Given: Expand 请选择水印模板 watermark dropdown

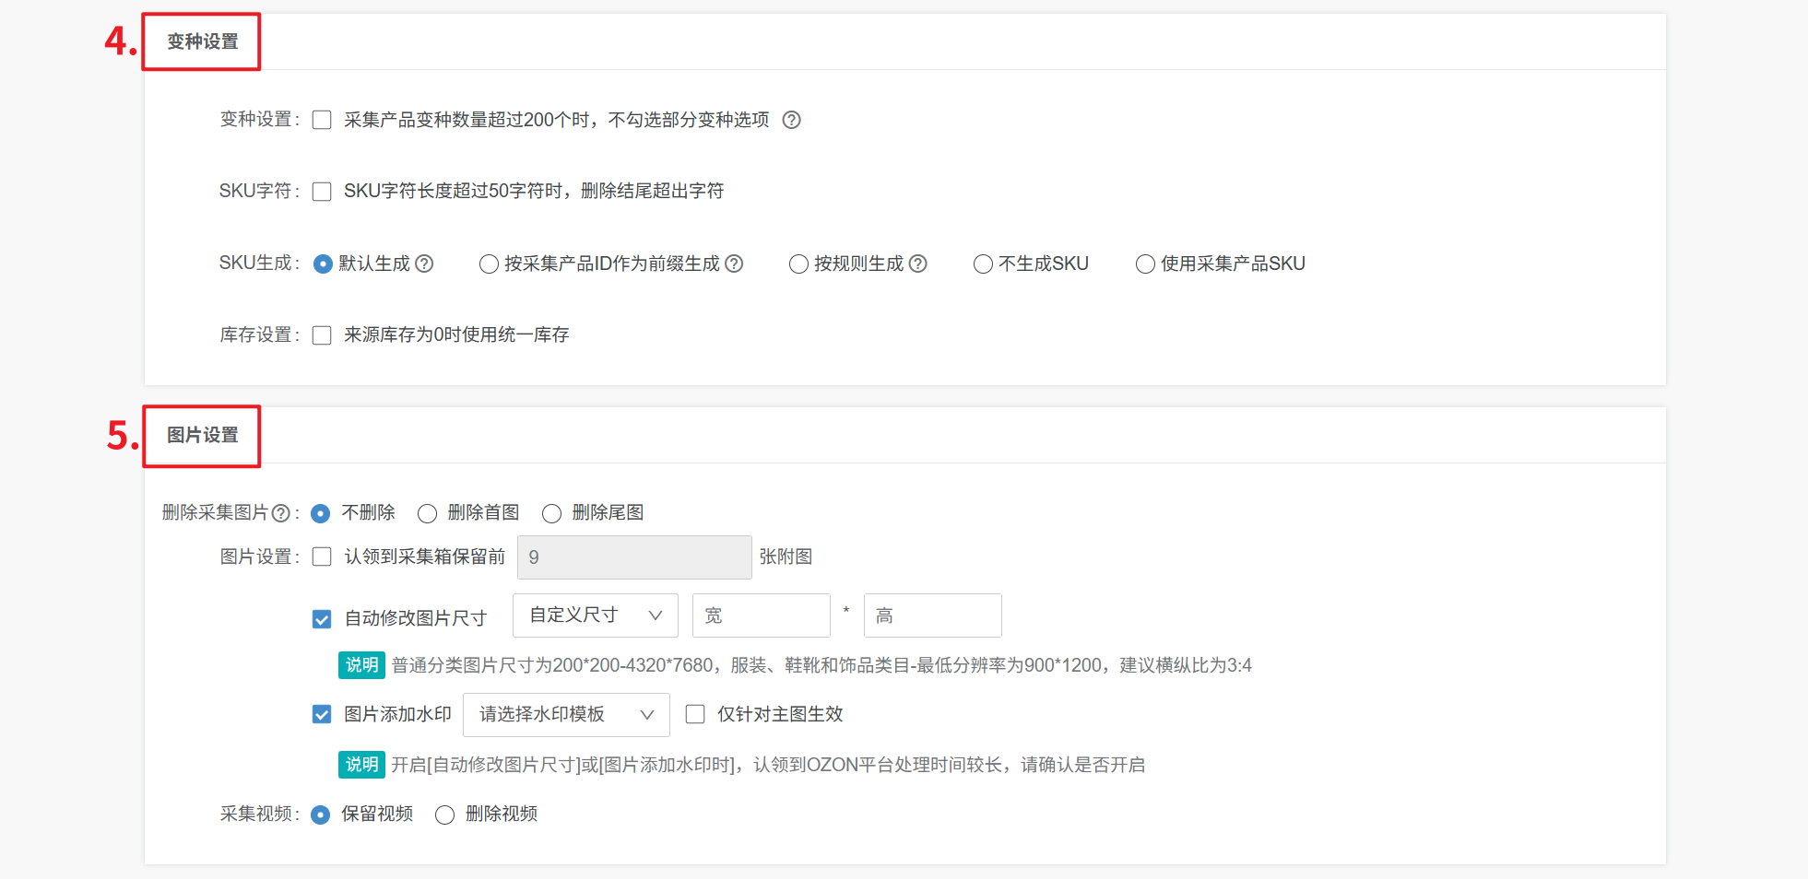Looking at the screenshot, I should pos(565,714).
